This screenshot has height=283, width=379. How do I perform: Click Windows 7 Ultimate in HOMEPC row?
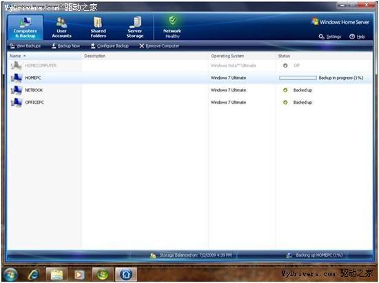tap(228, 78)
